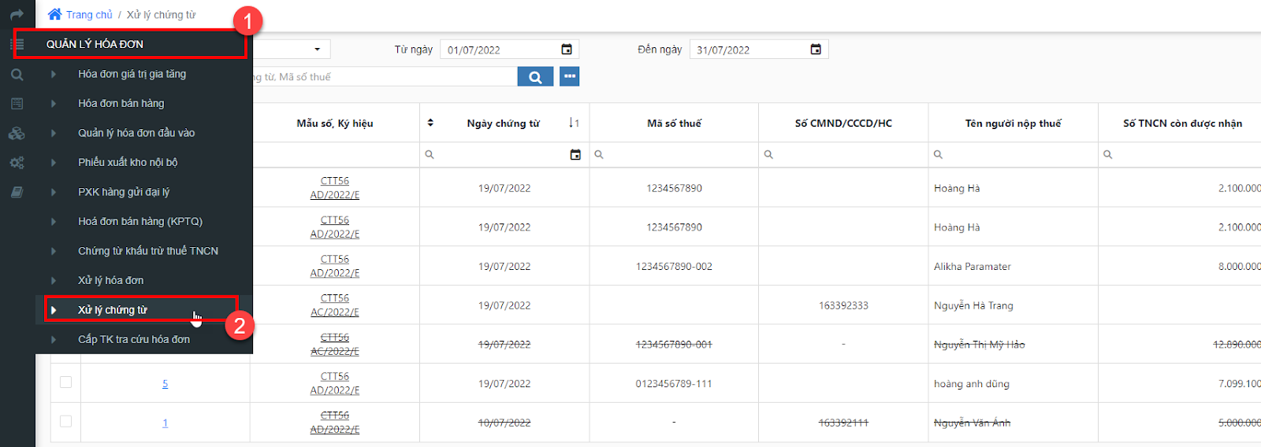Expand Quản lý hóa đơn đầu vào arrow
Image resolution: width=1261 pixels, height=447 pixels.
coord(54,133)
